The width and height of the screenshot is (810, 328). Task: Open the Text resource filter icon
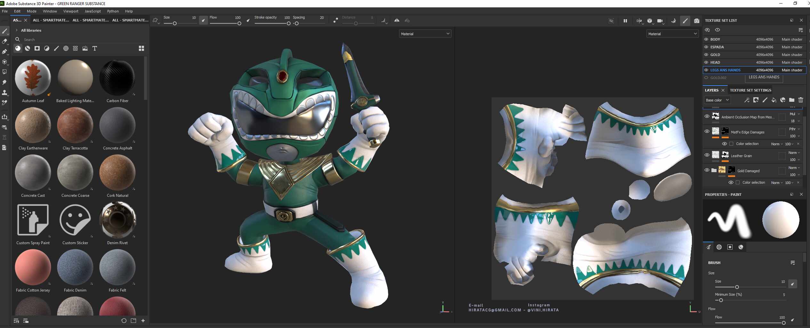[95, 48]
